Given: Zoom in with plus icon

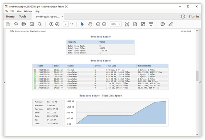Looking at the screenshot, I should click(104, 24).
